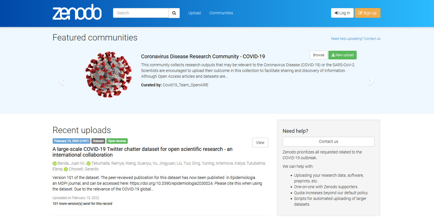Click 'Quota increases beyond our default policy.' item
Screen dimensions: 434x218
click(331, 193)
